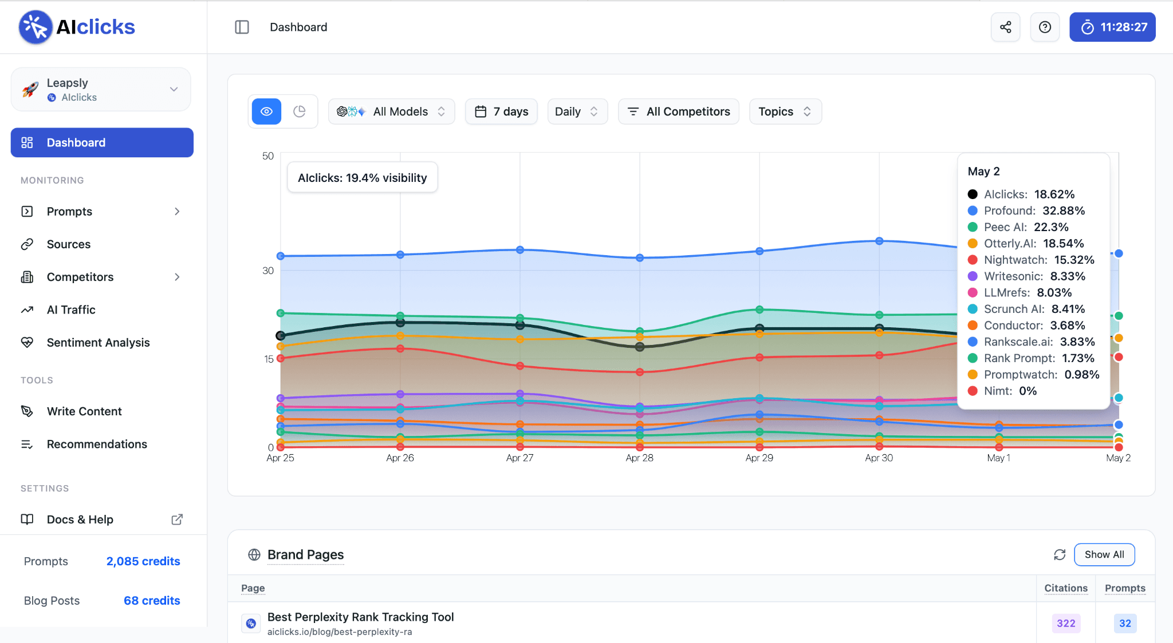
Task: Open the Write Content tool
Action: [x=102, y=411]
